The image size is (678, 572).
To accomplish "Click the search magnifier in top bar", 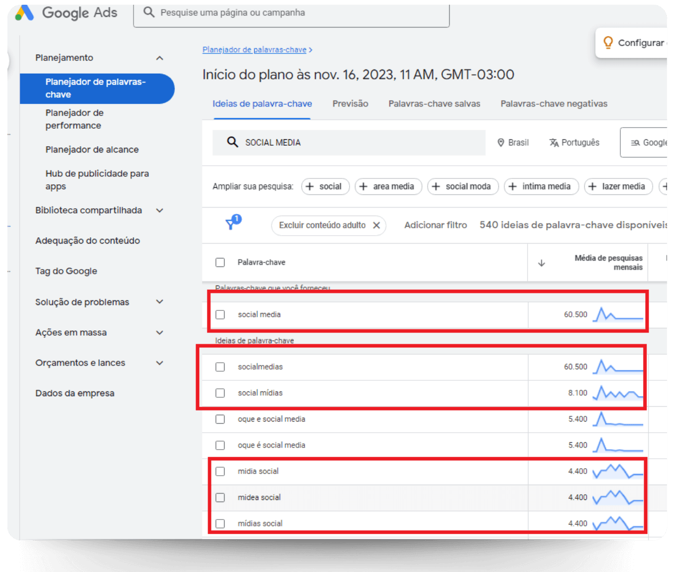I will pos(149,12).
